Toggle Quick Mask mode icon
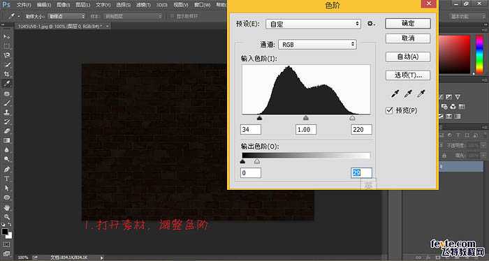The image size is (489, 261). [x=6, y=244]
